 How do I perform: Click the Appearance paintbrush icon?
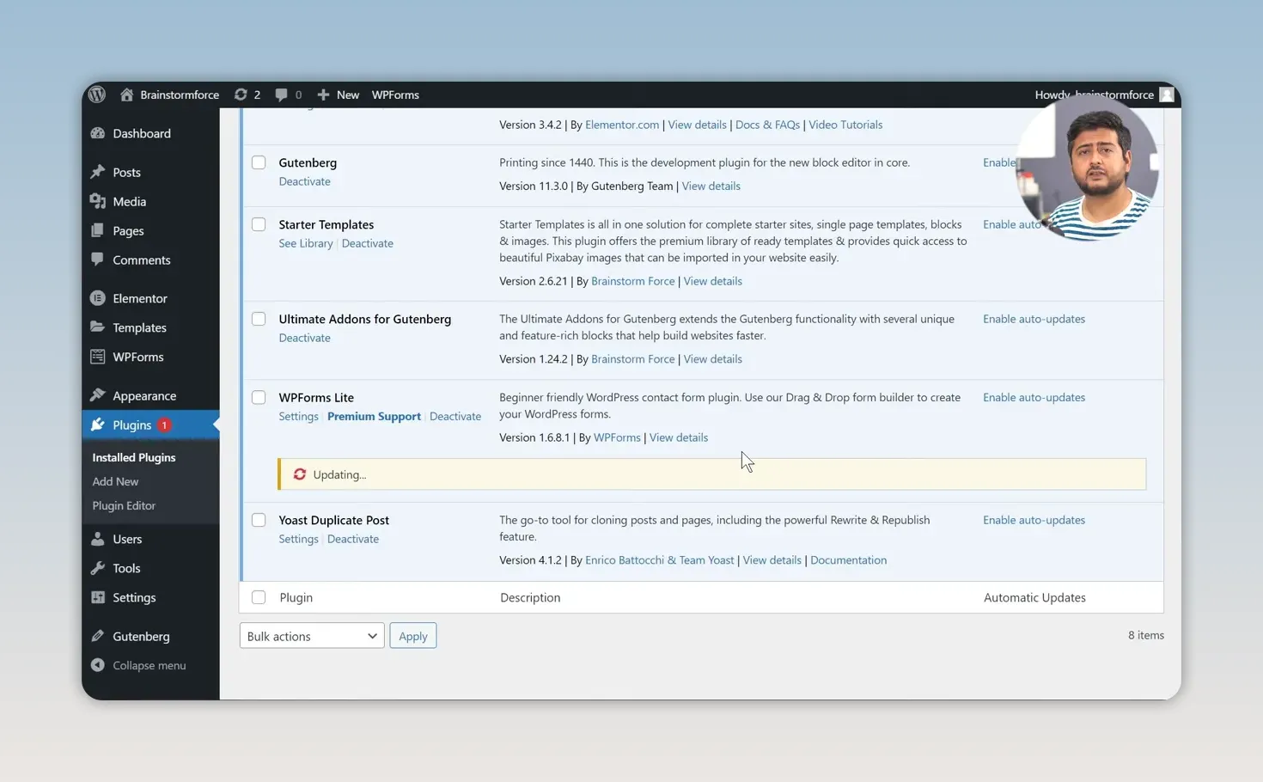(x=98, y=395)
